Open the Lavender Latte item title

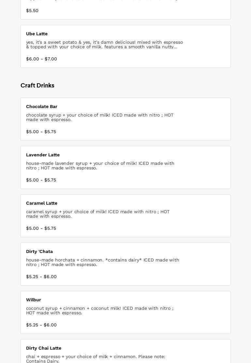tap(43, 155)
